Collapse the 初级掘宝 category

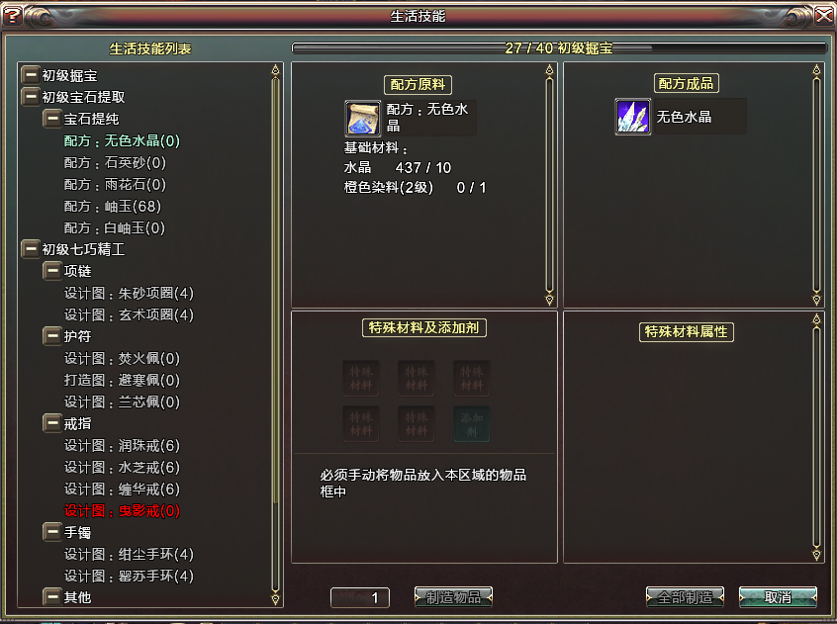[x=31, y=75]
